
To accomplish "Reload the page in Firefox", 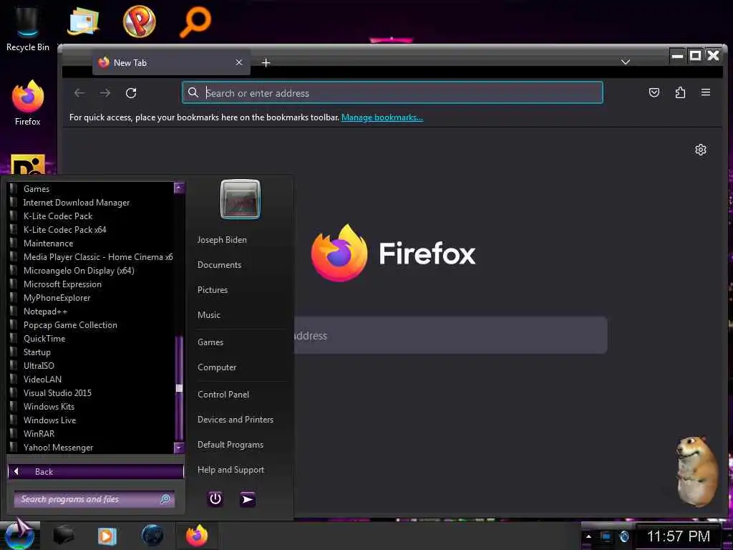I will [x=131, y=93].
